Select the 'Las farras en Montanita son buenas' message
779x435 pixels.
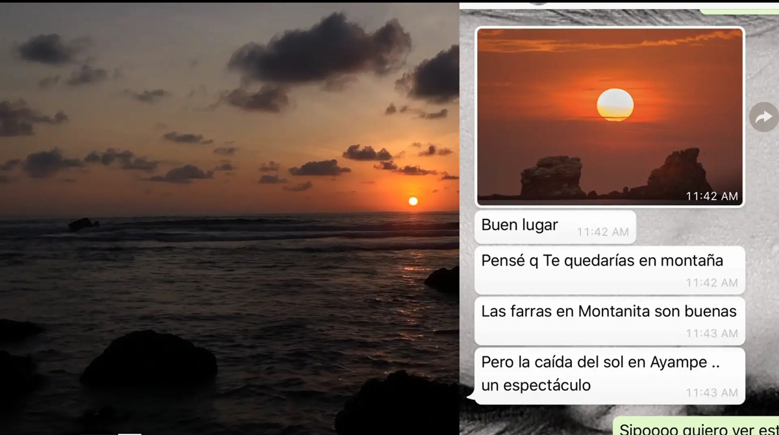pos(608,312)
